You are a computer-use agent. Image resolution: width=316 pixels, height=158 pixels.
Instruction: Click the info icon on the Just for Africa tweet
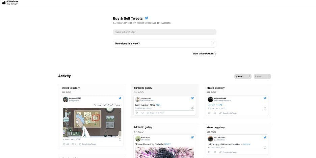pos(265,148)
